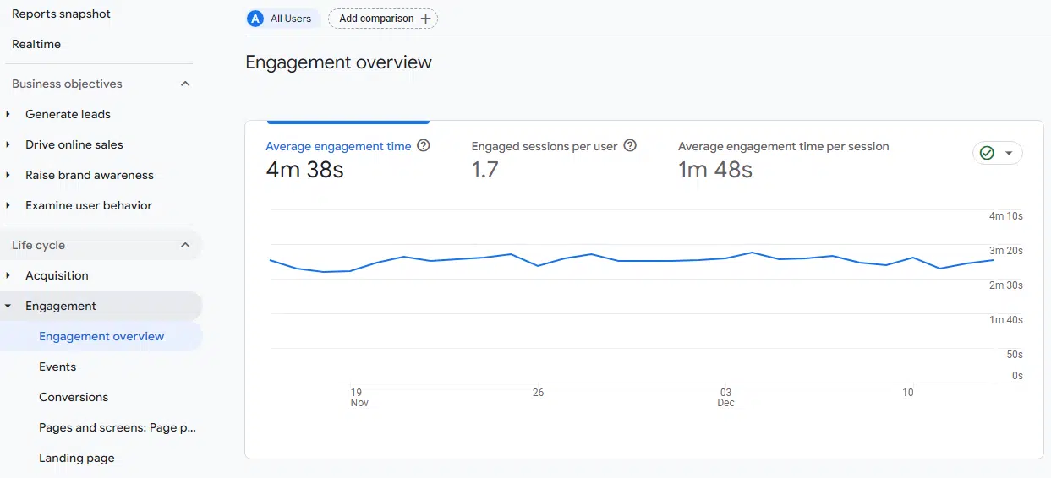1051x478 pixels.
Task: Select Conversions in the sidebar
Action: point(74,397)
